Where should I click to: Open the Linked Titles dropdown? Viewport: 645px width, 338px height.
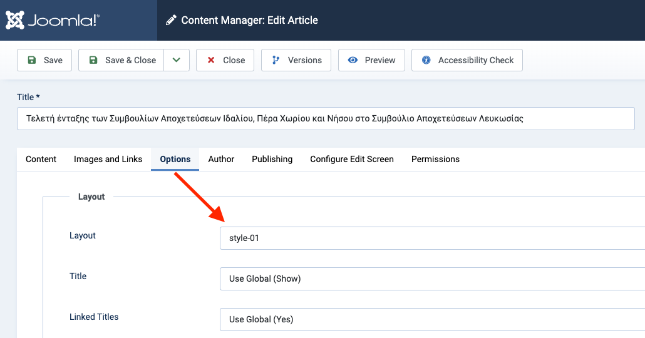click(x=432, y=319)
